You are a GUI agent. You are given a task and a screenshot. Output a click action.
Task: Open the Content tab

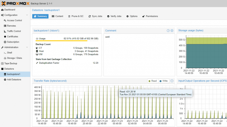pyautogui.click(x=57, y=16)
